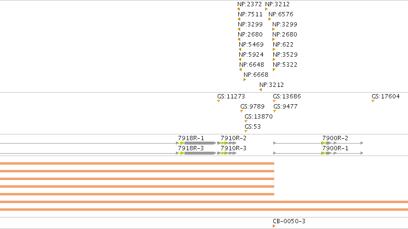Click the triangle marker under NP:6668
This screenshot has height=229, width=408.
pyautogui.click(x=245, y=80)
